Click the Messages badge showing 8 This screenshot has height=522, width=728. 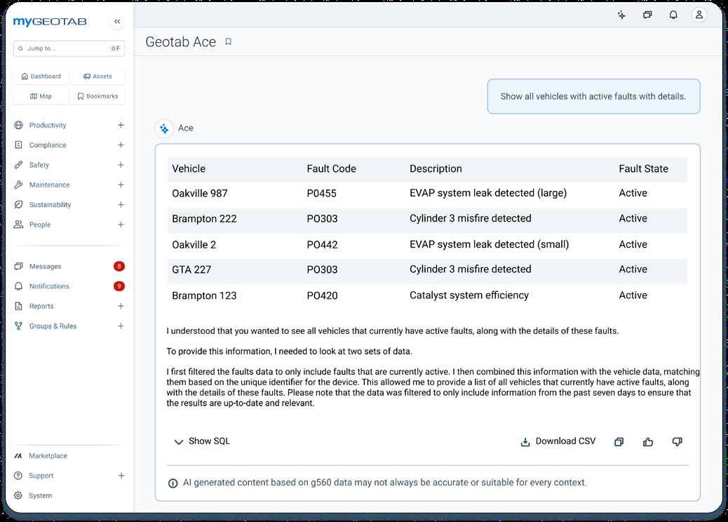tap(119, 267)
